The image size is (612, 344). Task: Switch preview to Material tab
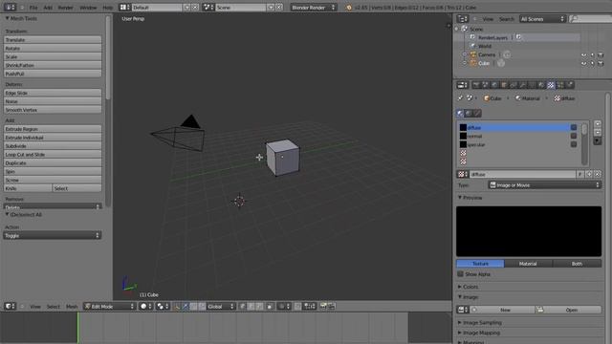(x=528, y=264)
